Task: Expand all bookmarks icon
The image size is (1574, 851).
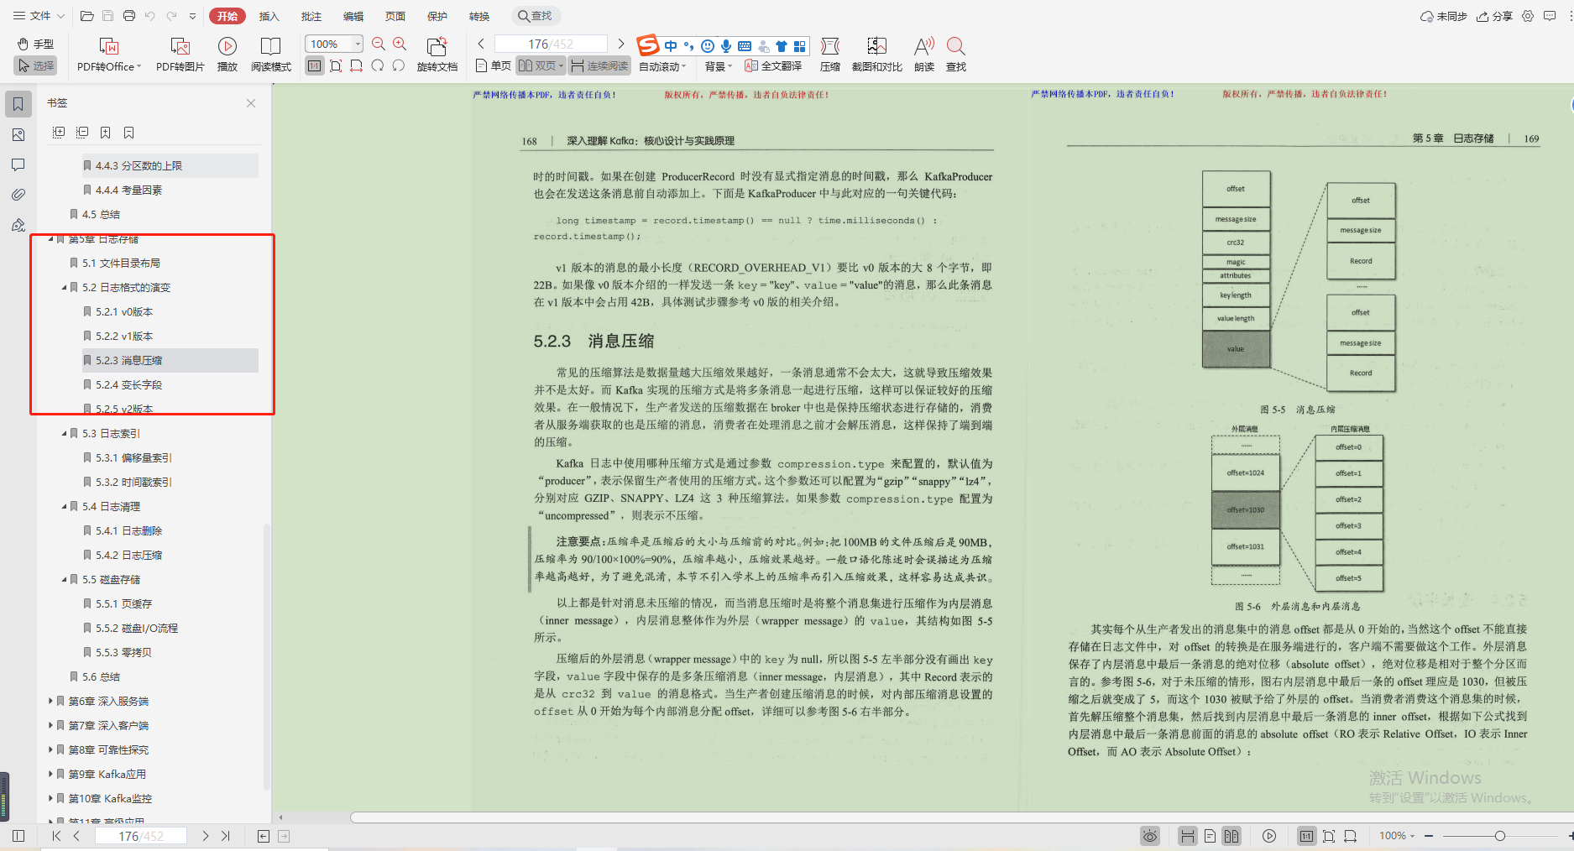Action: coord(59,133)
